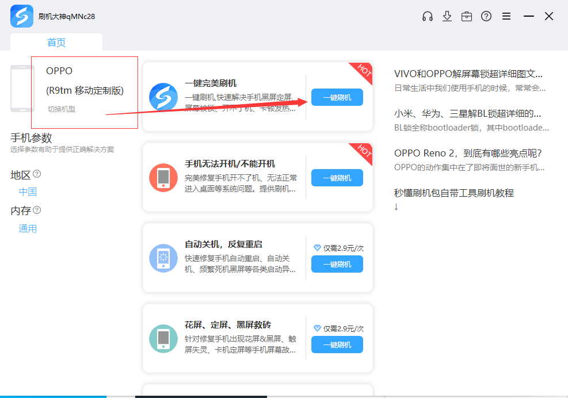The height and width of the screenshot is (398, 568).
Task: Click the down arrow below article list
Action: point(397,207)
